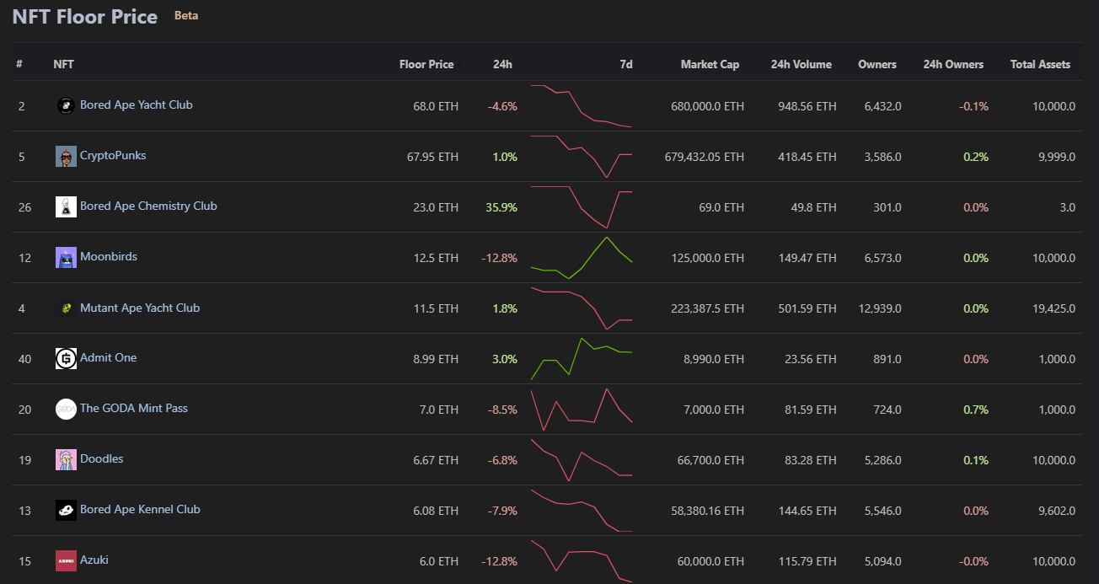
Task: Click the CryptoPunks avatar icon
Action: point(66,156)
